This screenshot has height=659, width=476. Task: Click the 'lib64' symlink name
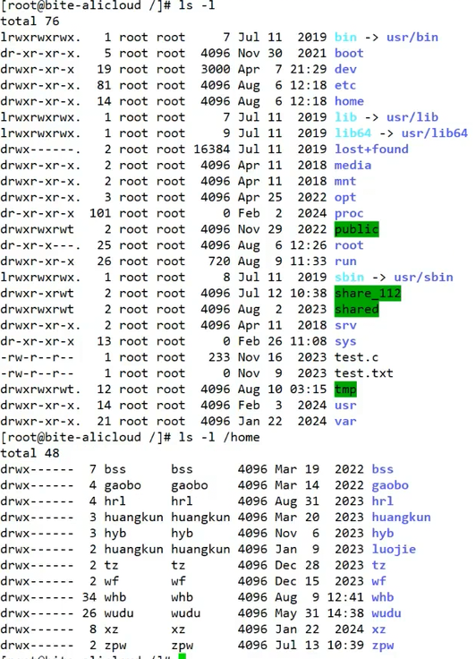[x=353, y=133]
